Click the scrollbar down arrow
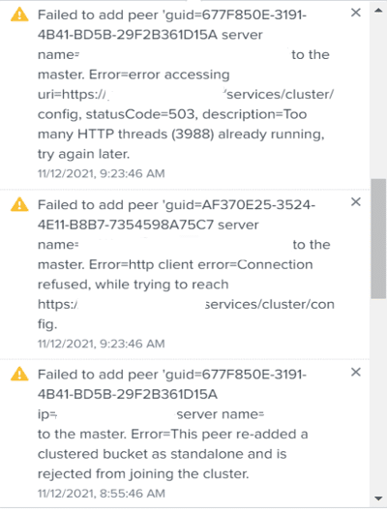 click(x=378, y=498)
